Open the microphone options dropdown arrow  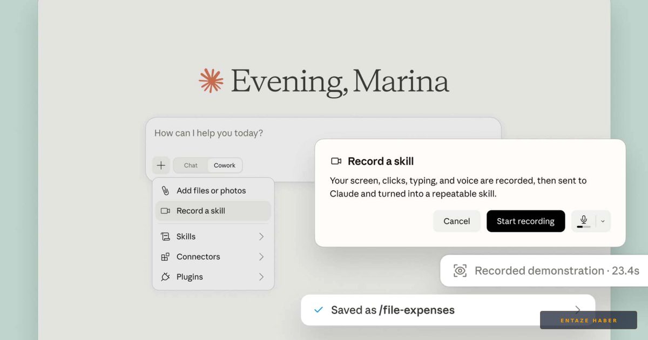pyautogui.click(x=603, y=221)
